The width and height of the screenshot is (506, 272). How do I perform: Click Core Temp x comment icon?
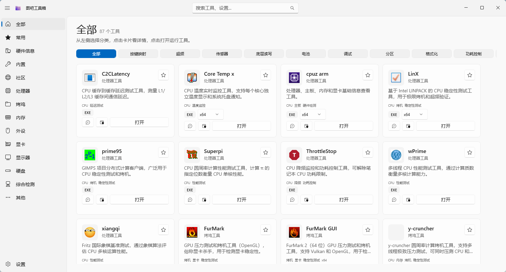(190, 126)
